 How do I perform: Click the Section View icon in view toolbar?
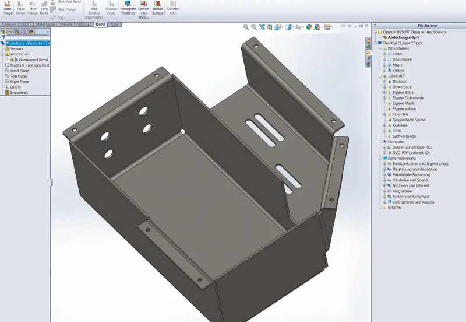pyautogui.click(x=270, y=27)
